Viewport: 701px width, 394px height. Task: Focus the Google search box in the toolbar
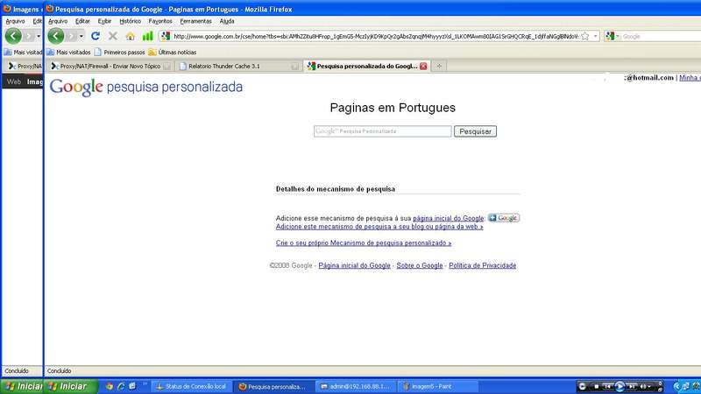(661, 36)
